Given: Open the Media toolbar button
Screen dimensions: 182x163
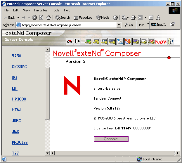Looking at the screenshot, I should pyautogui.click(x=103, y=18).
